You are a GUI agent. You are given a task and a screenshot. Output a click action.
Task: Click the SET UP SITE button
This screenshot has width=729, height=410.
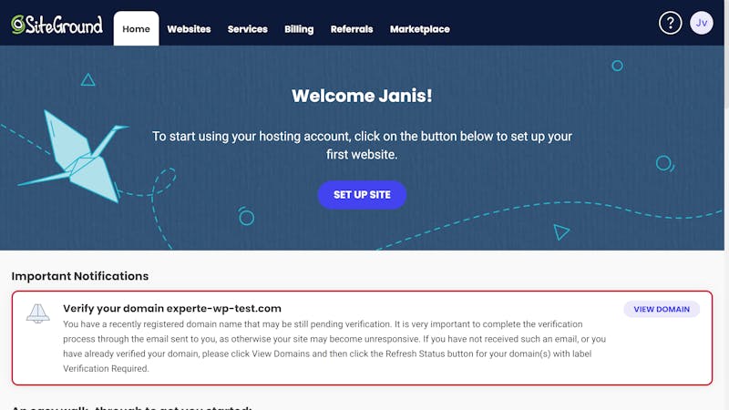(x=362, y=195)
